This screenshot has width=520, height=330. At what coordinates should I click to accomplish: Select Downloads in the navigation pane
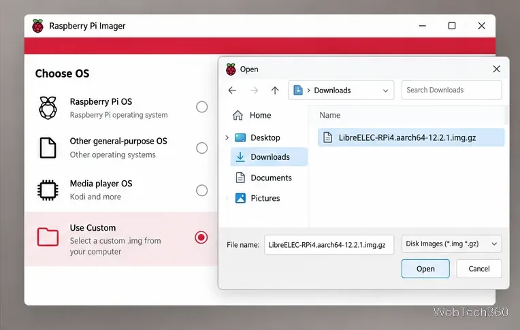pos(269,157)
